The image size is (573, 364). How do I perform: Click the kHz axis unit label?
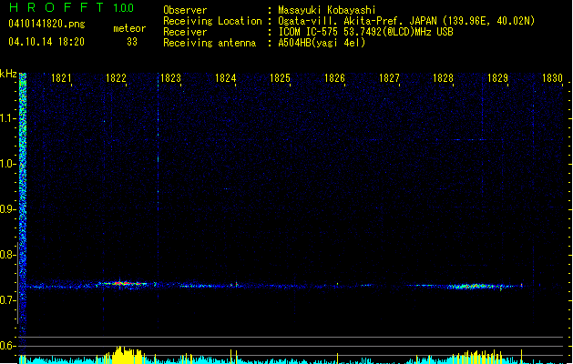8,74
